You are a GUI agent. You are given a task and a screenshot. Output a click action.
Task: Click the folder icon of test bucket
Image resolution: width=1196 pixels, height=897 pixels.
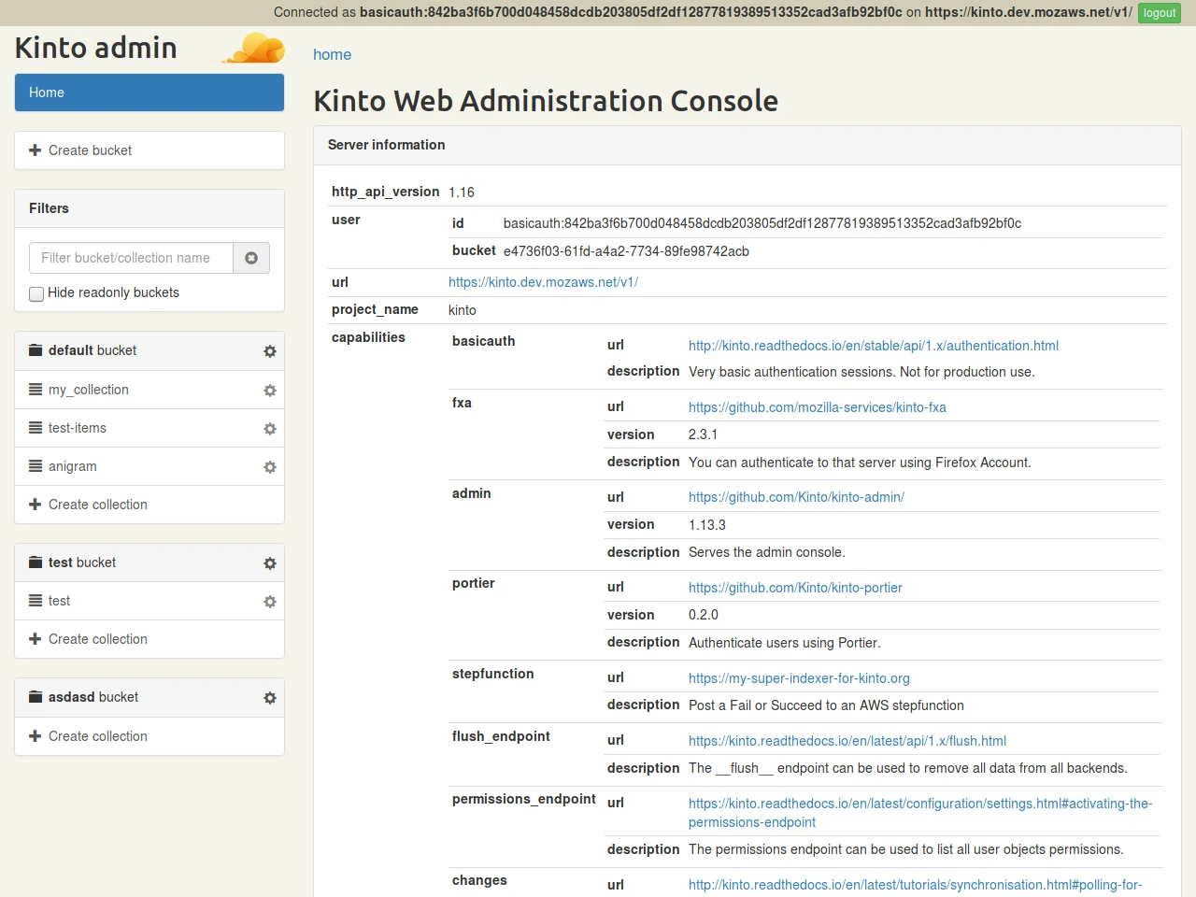click(36, 562)
